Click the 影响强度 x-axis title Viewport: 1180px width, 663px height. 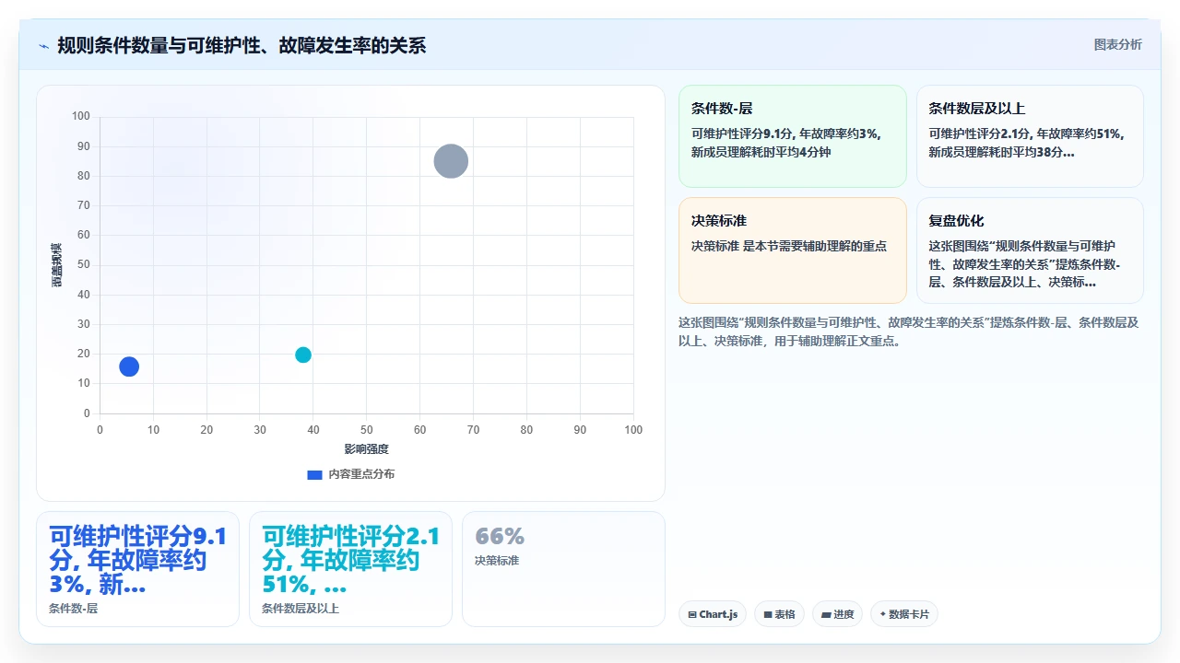pos(367,448)
